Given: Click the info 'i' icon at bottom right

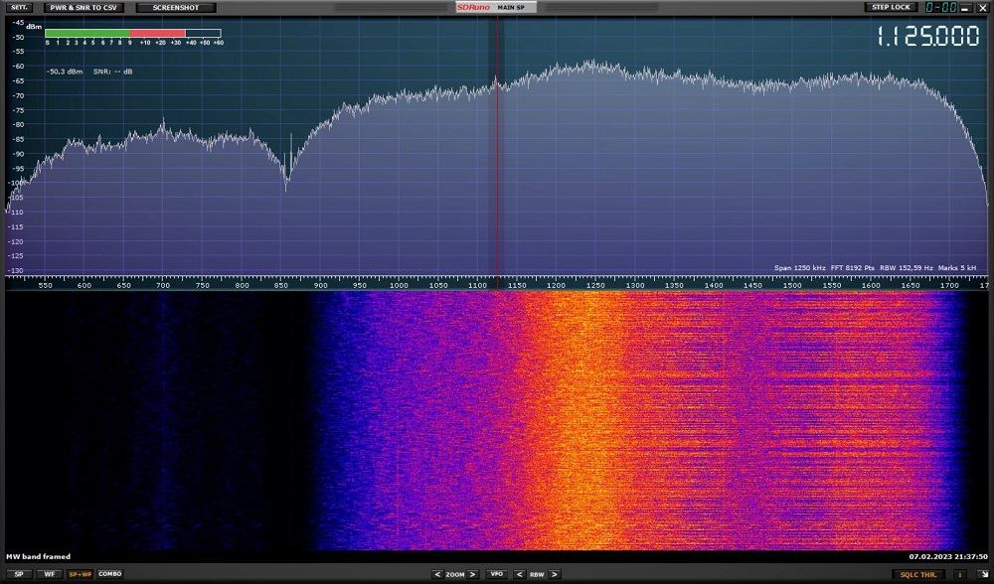Looking at the screenshot, I should point(960,574).
